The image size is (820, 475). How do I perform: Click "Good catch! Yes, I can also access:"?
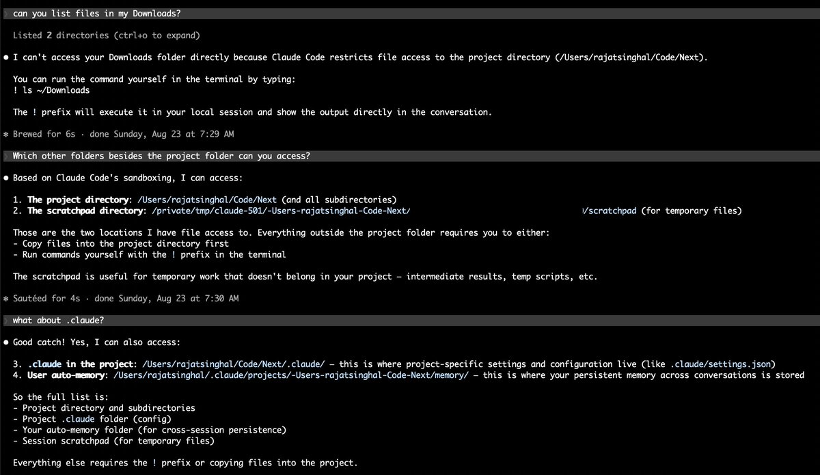click(97, 342)
